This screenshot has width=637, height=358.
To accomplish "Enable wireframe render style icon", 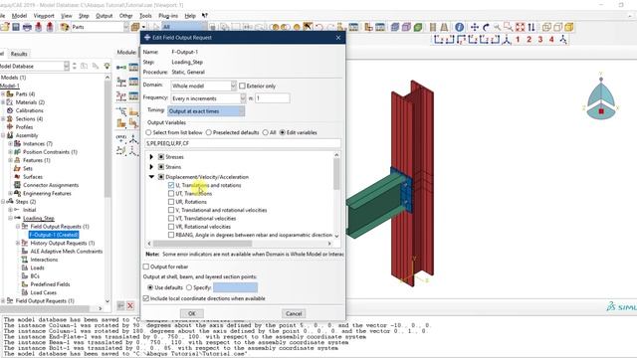I will (x=546, y=27).
